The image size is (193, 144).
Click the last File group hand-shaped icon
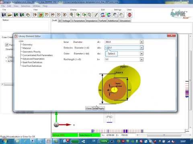[28, 15]
